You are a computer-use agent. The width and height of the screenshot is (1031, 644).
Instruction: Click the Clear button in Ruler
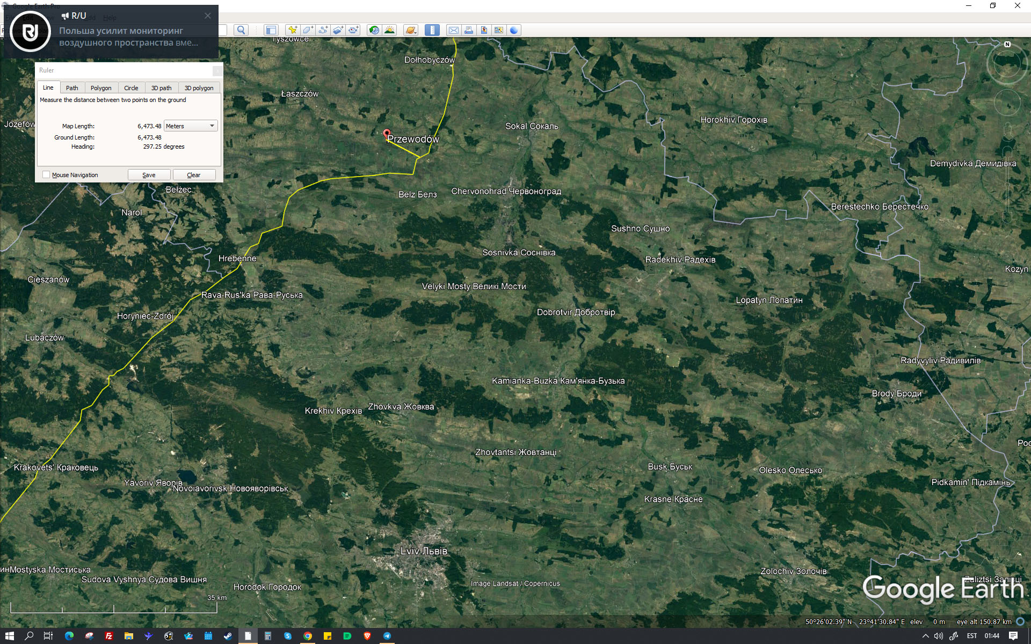click(x=194, y=175)
